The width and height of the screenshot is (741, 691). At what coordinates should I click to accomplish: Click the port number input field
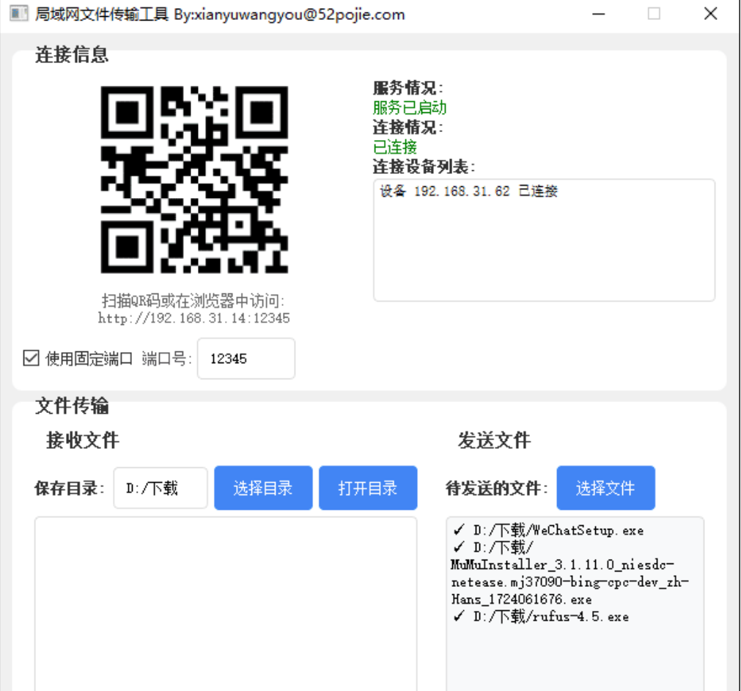tap(246, 358)
